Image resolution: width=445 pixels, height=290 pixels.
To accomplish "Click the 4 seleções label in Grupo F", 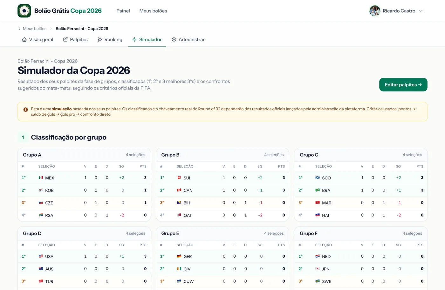I will [x=412, y=233].
